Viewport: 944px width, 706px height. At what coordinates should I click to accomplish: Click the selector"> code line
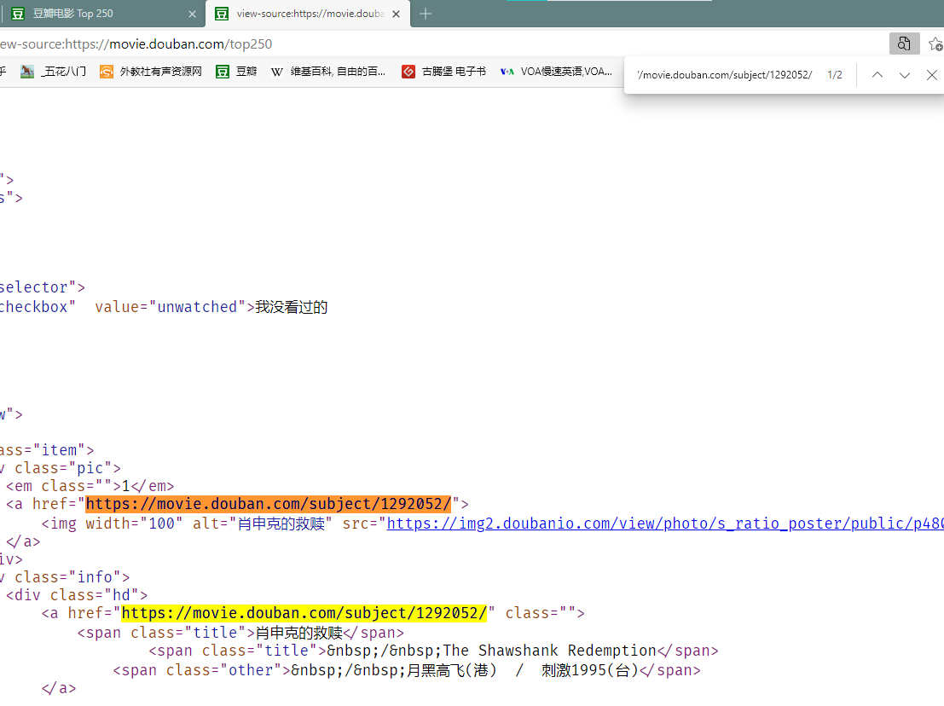click(42, 287)
